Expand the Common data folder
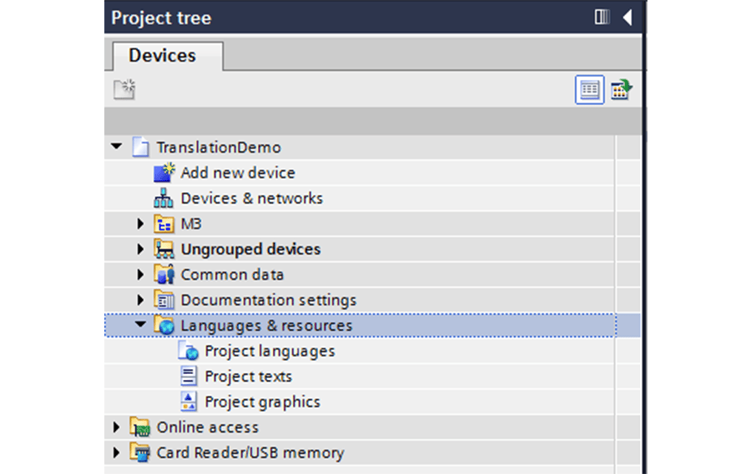This screenshot has width=751, height=474. (x=140, y=274)
